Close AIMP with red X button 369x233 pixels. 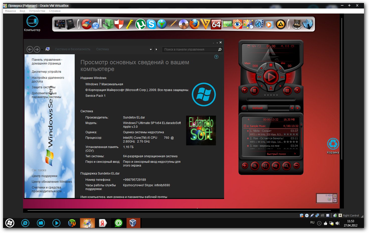click(x=297, y=90)
